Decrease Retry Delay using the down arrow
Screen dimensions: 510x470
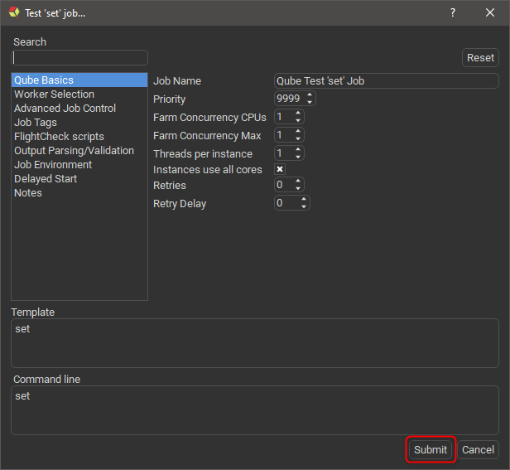(x=305, y=206)
